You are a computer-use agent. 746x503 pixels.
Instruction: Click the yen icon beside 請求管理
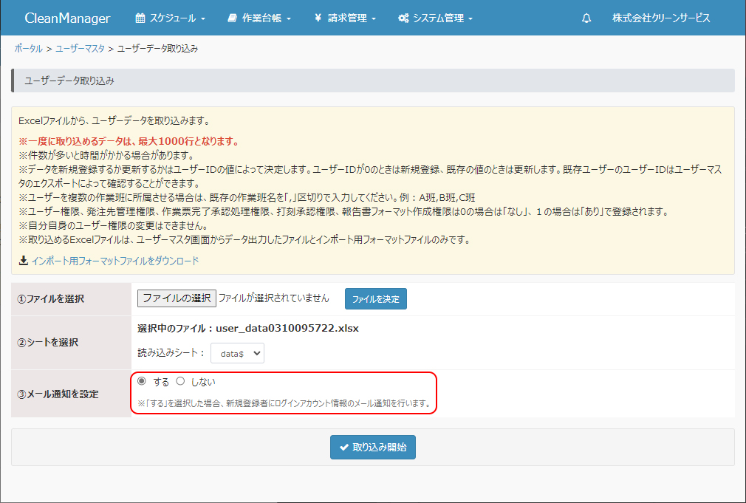318,18
